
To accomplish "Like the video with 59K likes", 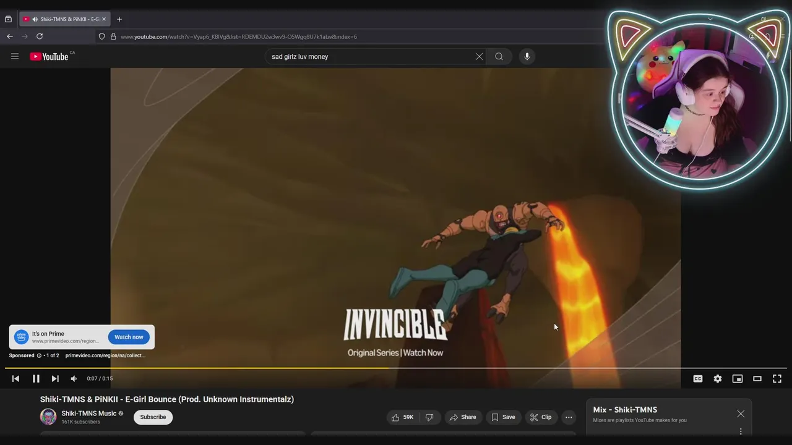I will [x=403, y=417].
